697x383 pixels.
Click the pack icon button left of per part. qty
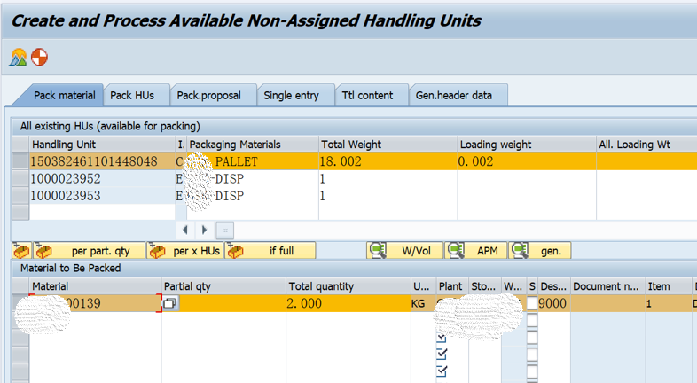click(21, 251)
